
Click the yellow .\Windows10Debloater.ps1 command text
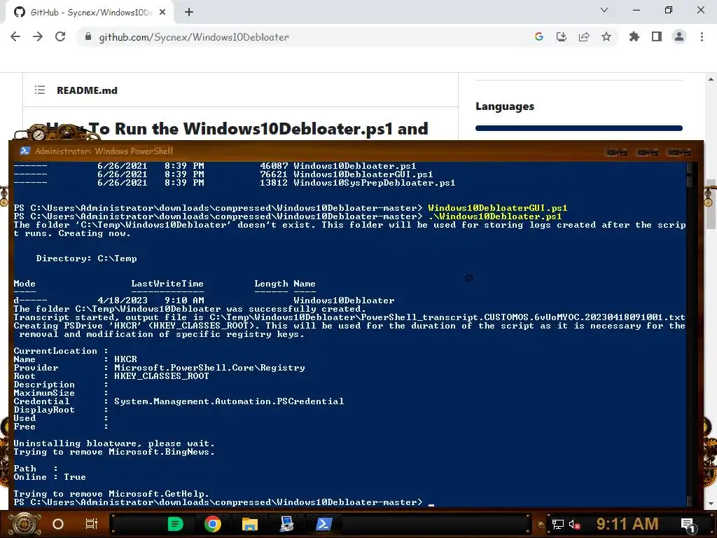[x=495, y=216]
